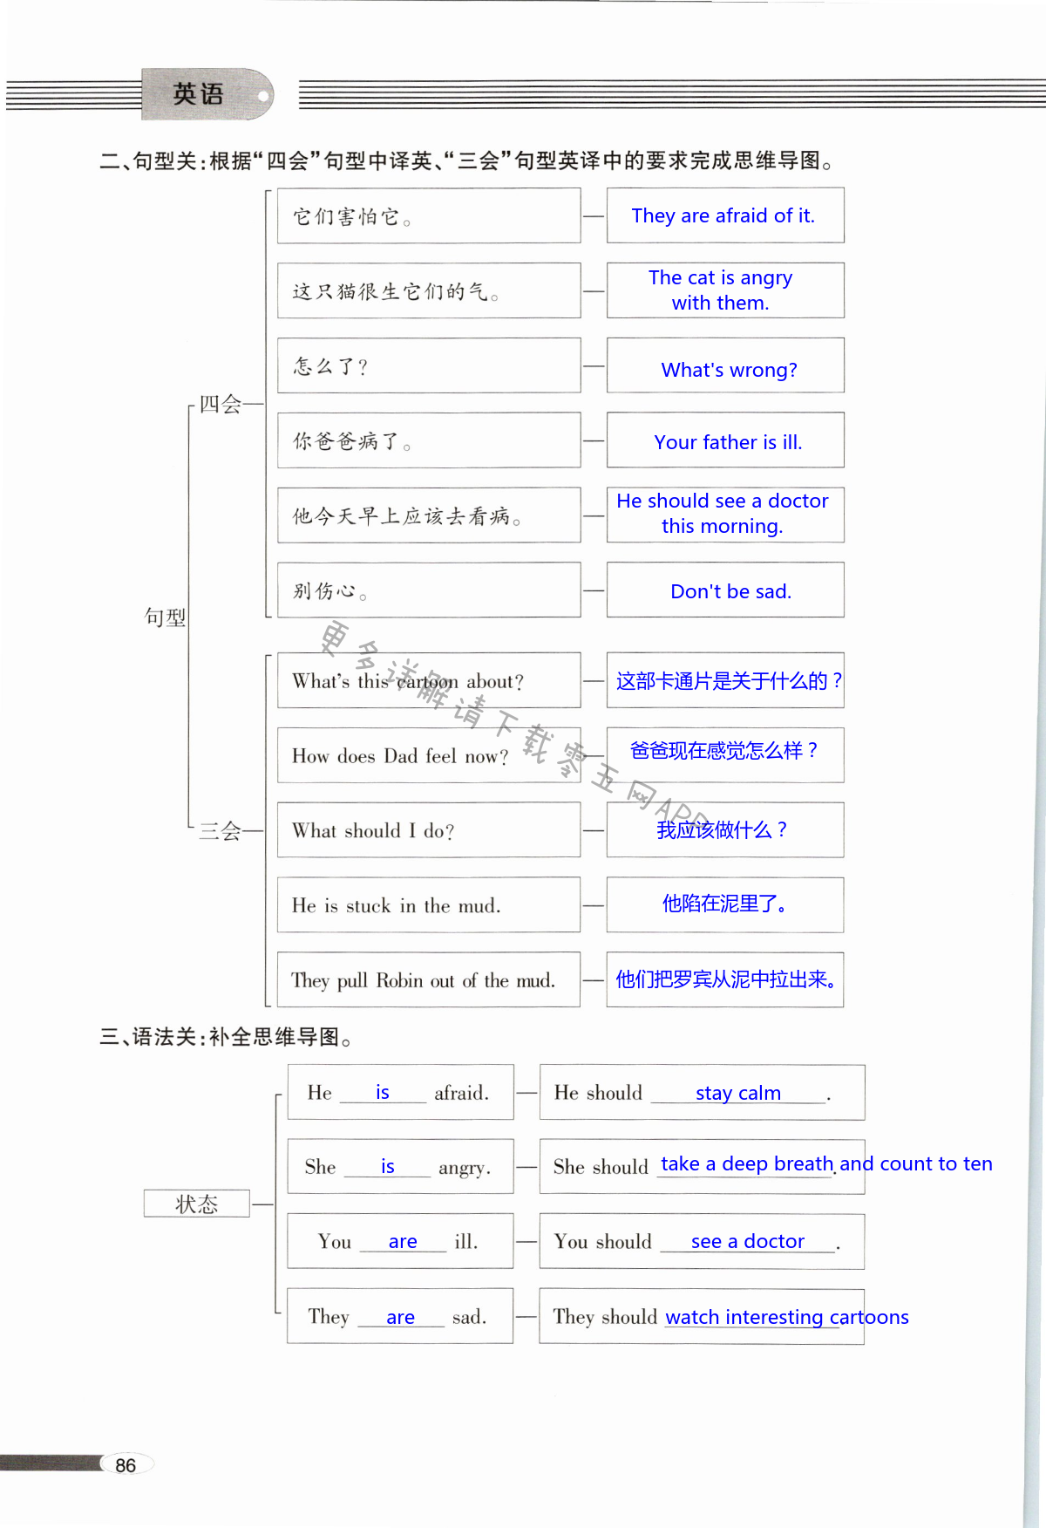Viewport: 1046px width, 1528px height.
Task: Click the 句型 root node
Action: click(x=165, y=617)
